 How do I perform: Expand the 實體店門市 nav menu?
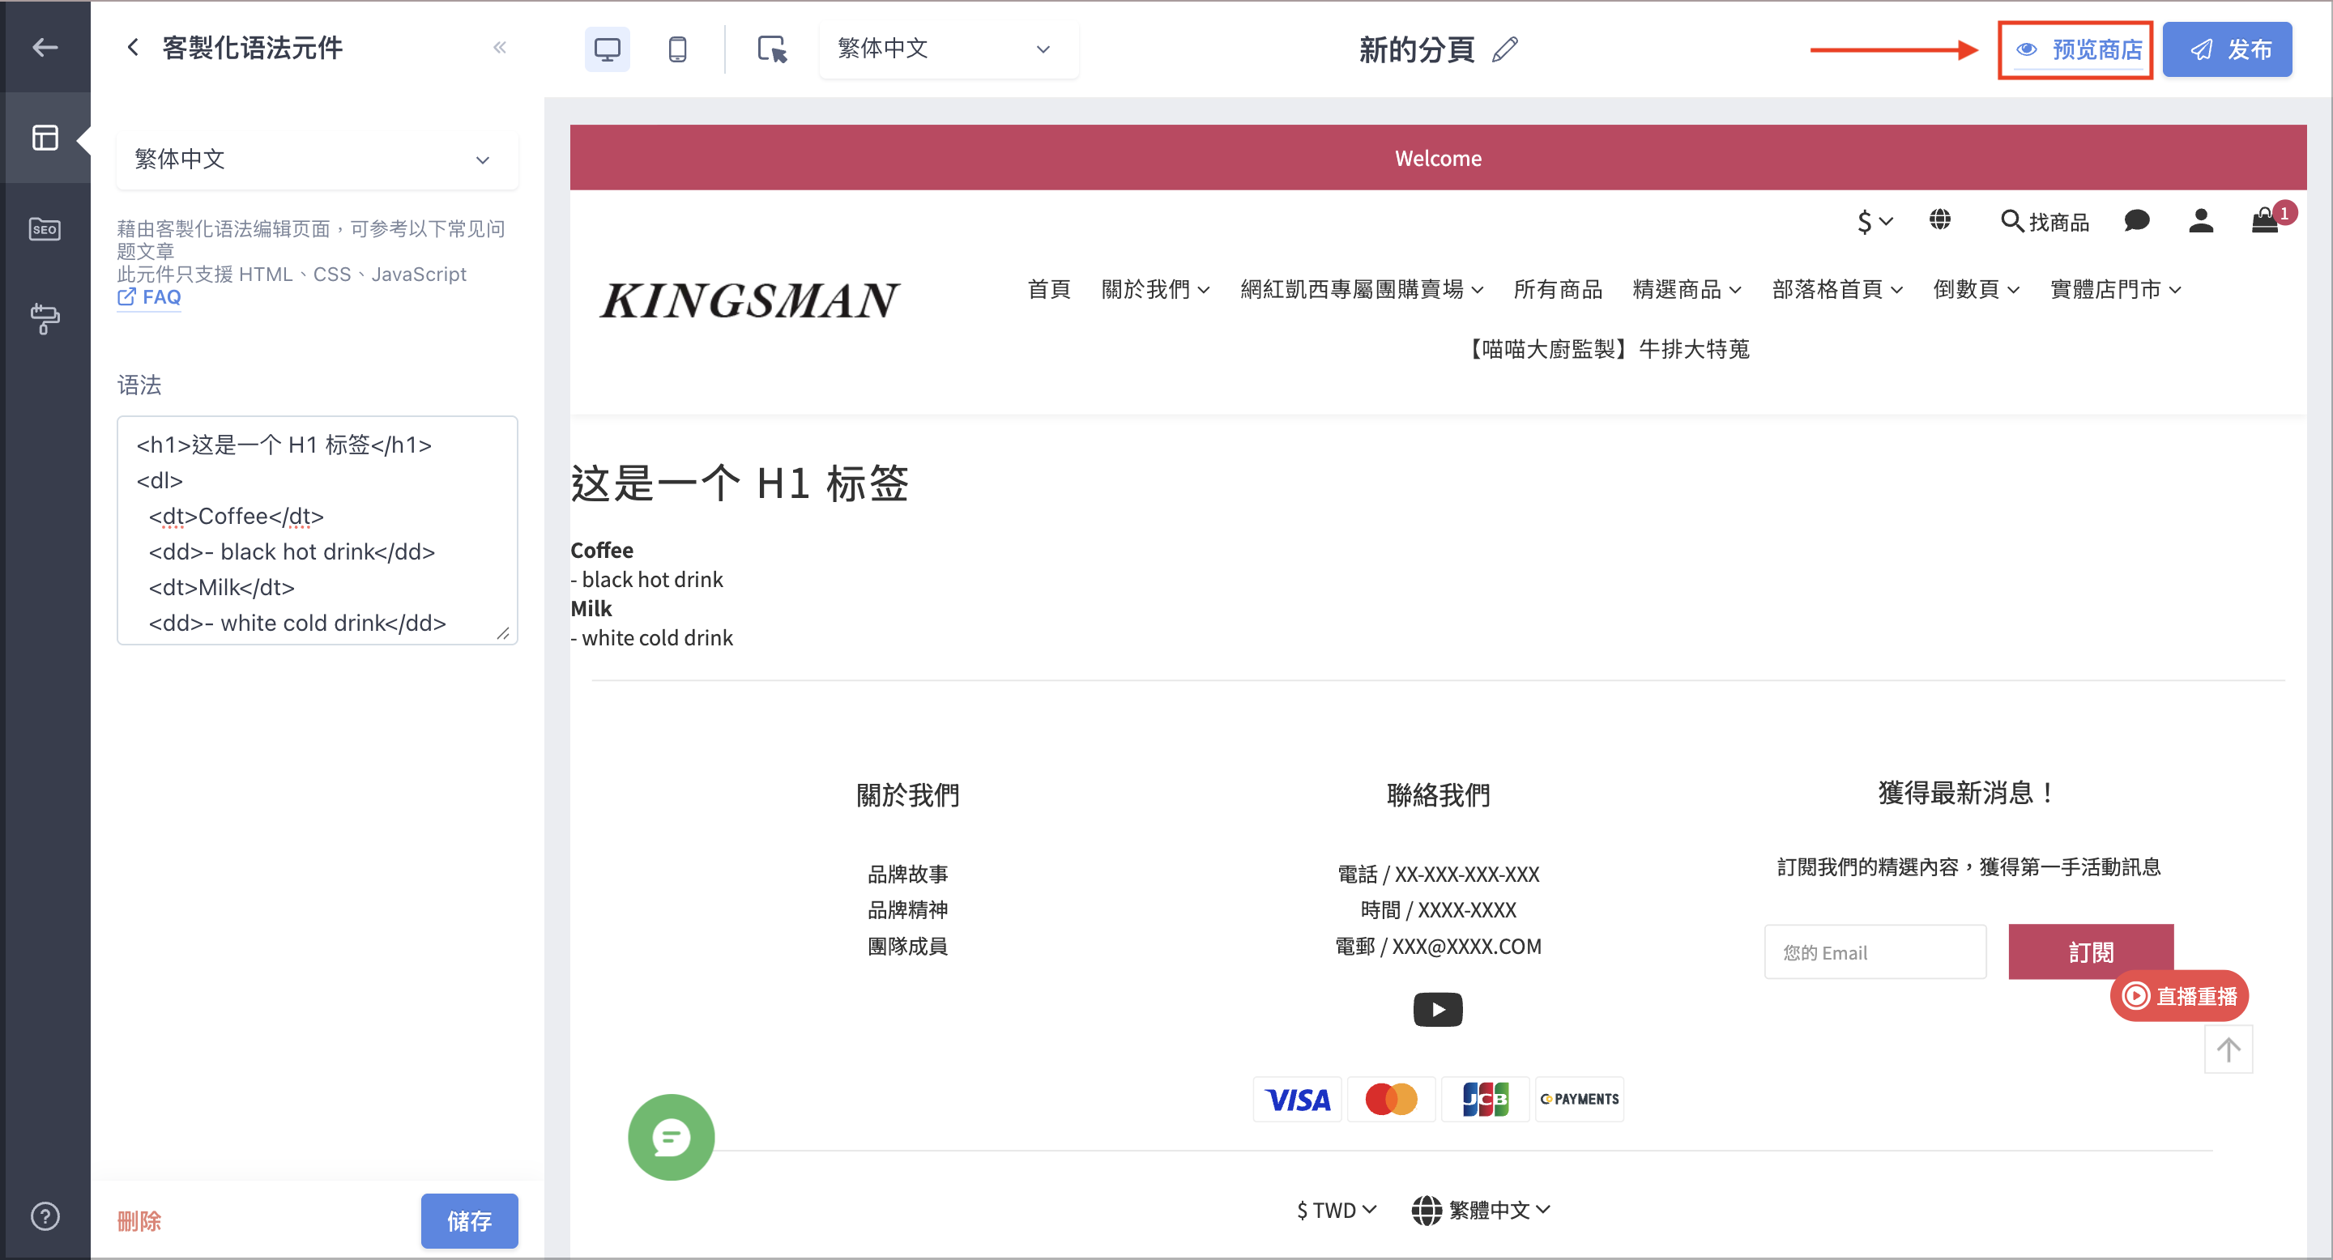2116,290
